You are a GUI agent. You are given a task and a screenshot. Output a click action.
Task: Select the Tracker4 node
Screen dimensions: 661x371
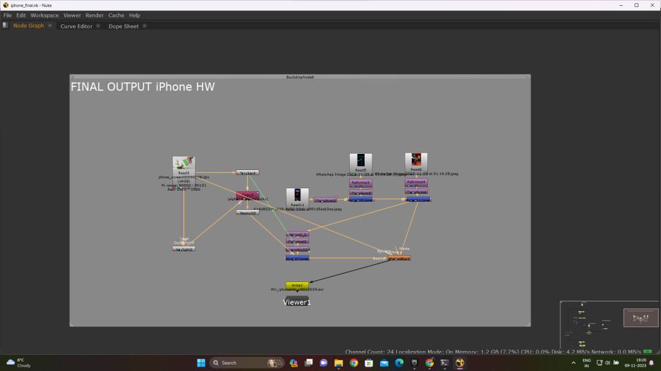pyautogui.click(x=248, y=173)
